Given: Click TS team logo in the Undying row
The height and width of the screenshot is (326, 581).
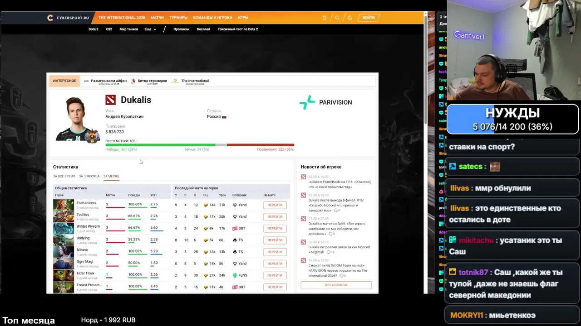Looking at the screenshot, I should [x=235, y=240].
